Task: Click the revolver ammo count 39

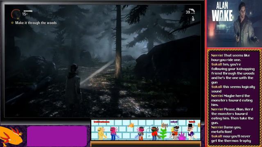Action: coord(188,12)
